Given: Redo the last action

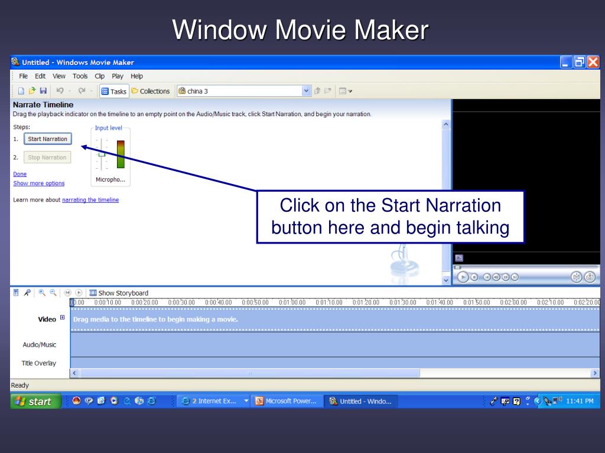Looking at the screenshot, I should click(x=82, y=91).
